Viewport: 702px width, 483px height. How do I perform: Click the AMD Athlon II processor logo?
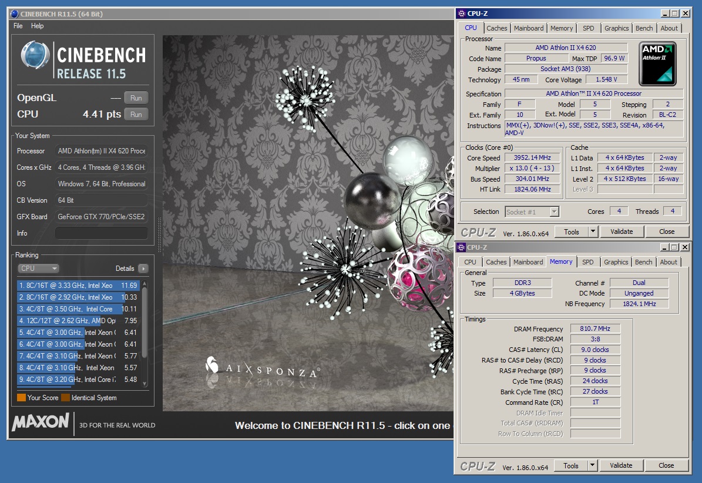(657, 63)
